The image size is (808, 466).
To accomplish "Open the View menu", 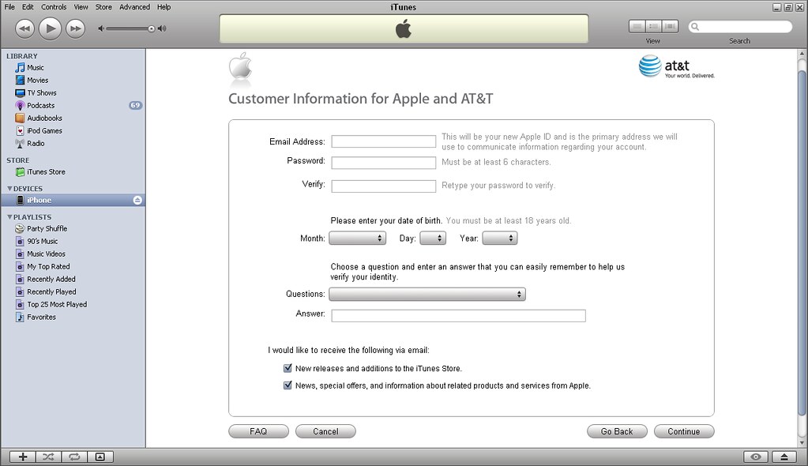I will pos(81,6).
